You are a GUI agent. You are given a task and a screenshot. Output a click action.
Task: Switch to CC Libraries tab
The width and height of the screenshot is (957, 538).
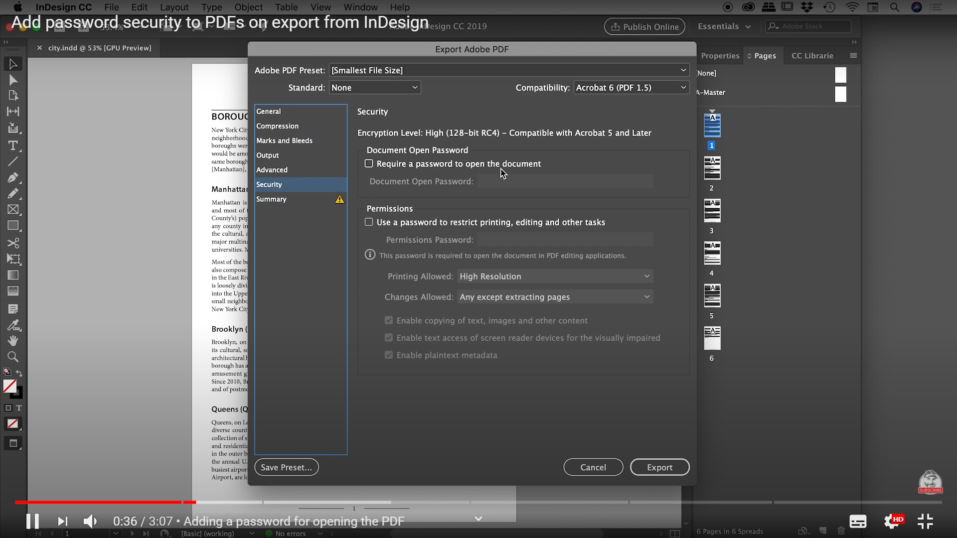tap(812, 56)
